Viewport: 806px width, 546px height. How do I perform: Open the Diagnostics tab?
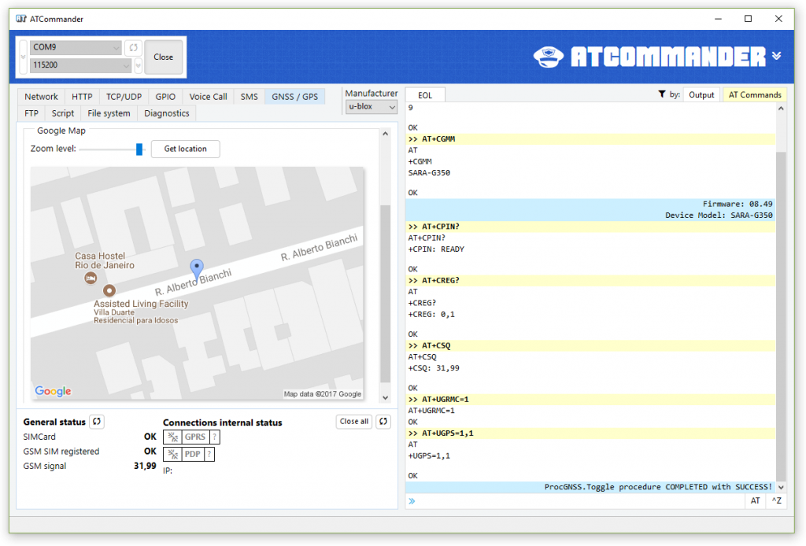pos(167,113)
